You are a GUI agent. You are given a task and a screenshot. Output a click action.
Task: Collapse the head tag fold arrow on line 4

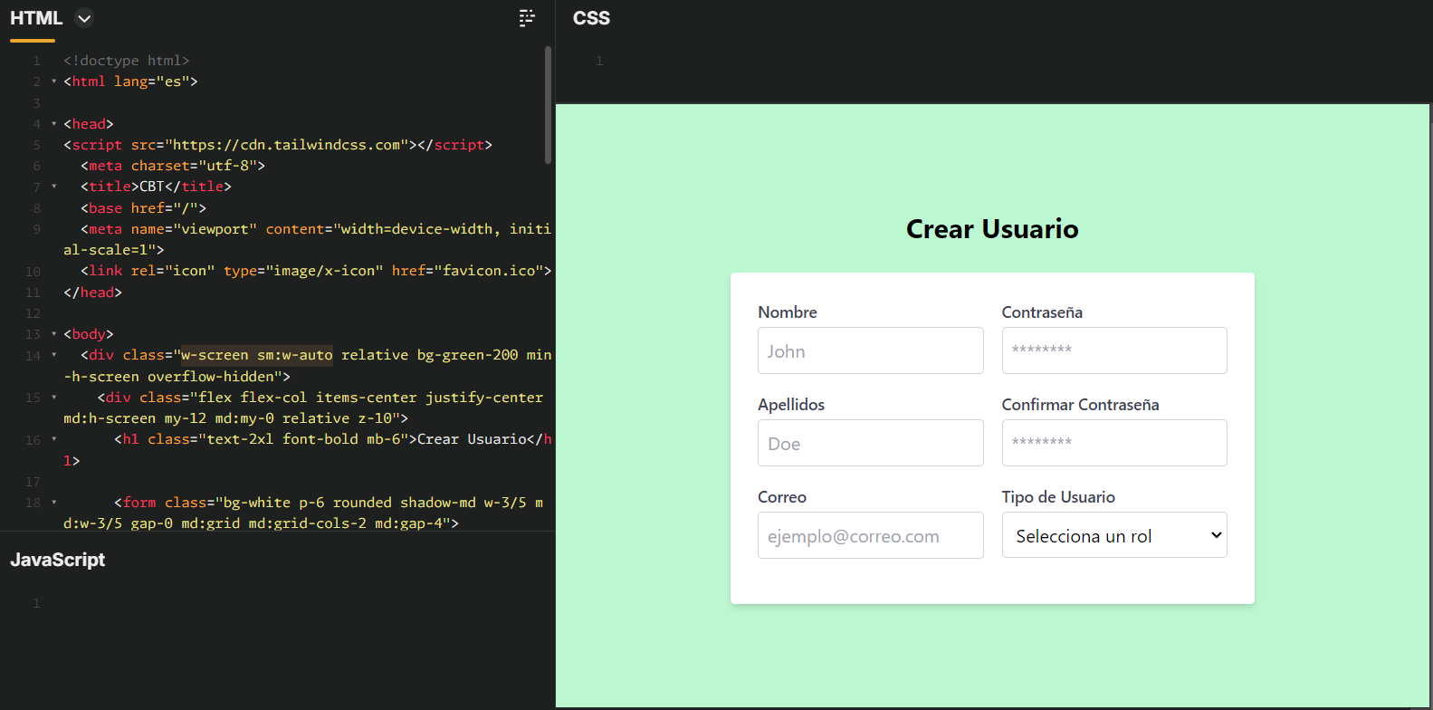(x=54, y=124)
